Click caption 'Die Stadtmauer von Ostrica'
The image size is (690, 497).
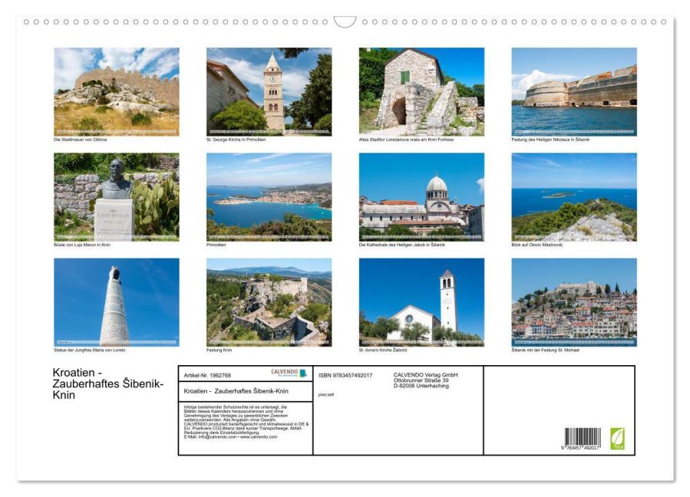80,140
